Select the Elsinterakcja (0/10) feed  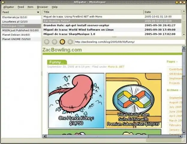[21, 17]
